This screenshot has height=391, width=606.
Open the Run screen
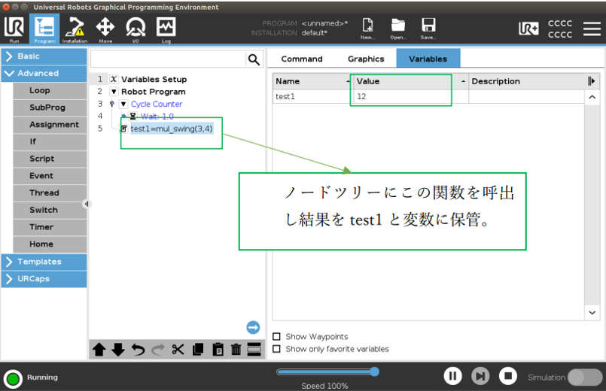[14, 29]
